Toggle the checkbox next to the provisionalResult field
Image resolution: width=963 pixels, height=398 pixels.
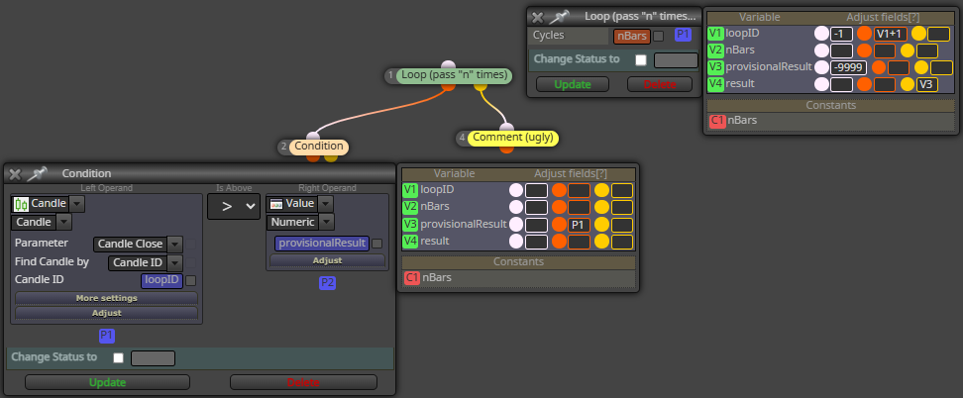click(x=377, y=244)
